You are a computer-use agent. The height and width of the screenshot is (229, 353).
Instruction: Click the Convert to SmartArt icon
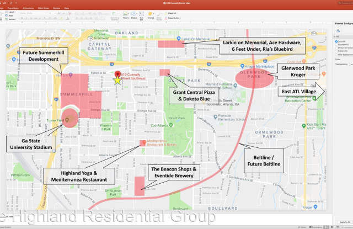(x=115, y=16)
